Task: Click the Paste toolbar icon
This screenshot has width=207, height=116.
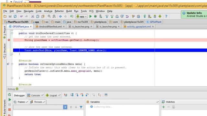Action: 43,16
